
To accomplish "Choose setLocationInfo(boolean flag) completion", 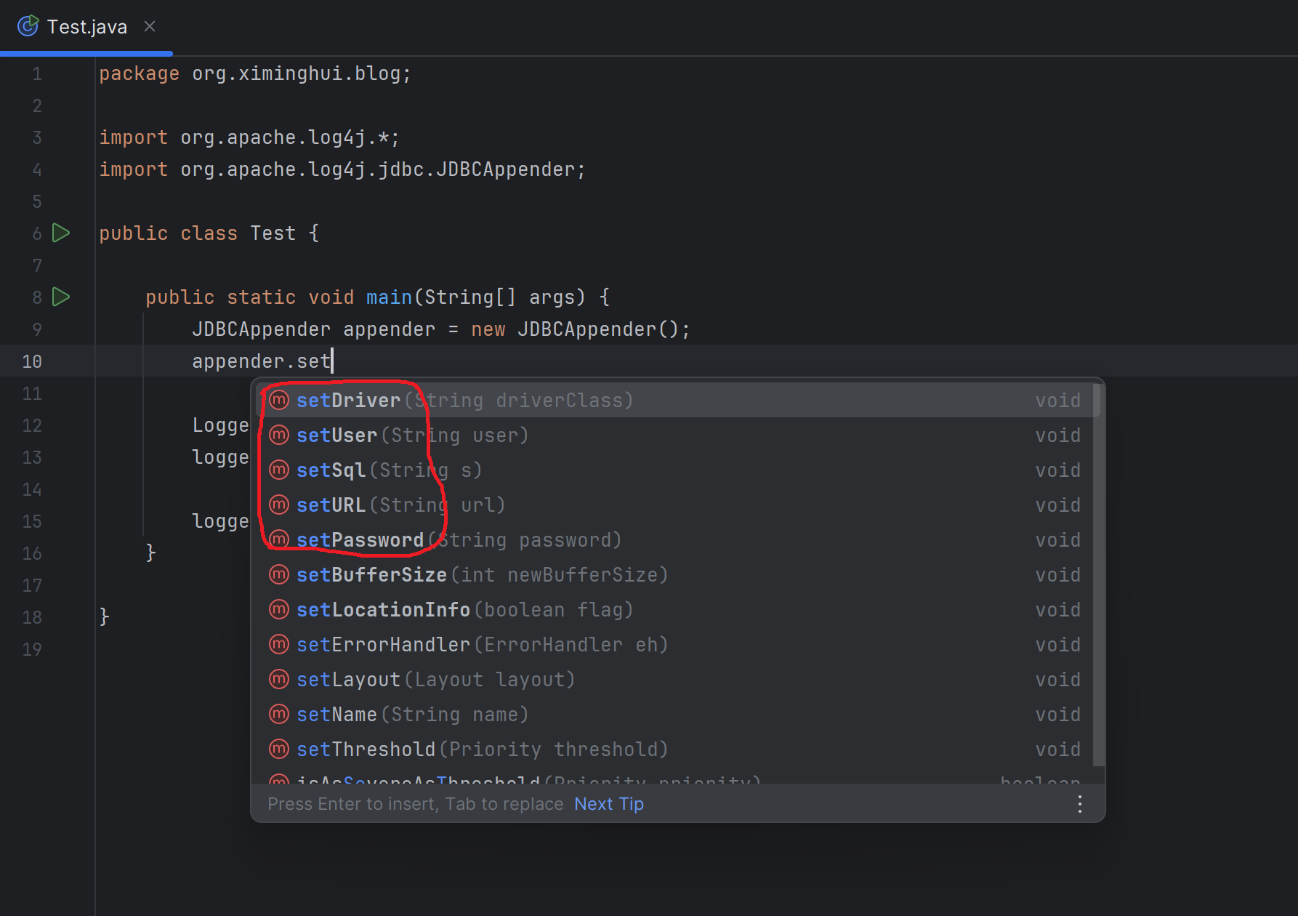I will tap(678, 610).
